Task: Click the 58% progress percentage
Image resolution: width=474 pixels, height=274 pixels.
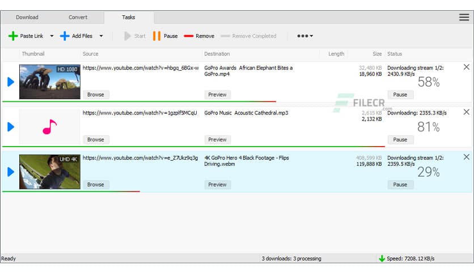Action: (x=429, y=82)
